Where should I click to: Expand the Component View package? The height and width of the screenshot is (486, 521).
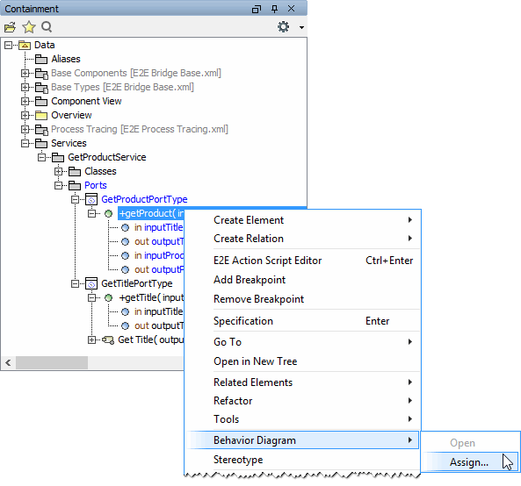click(x=25, y=101)
